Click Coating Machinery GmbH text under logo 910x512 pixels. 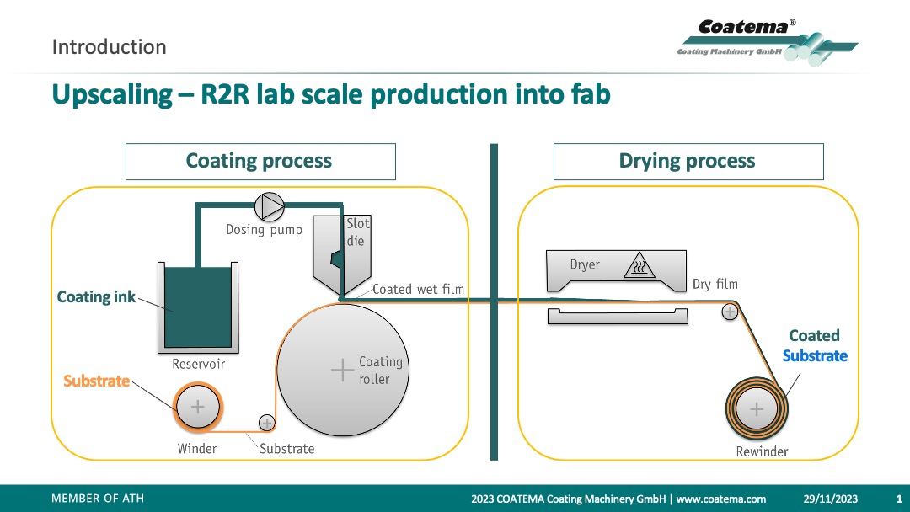(x=729, y=51)
